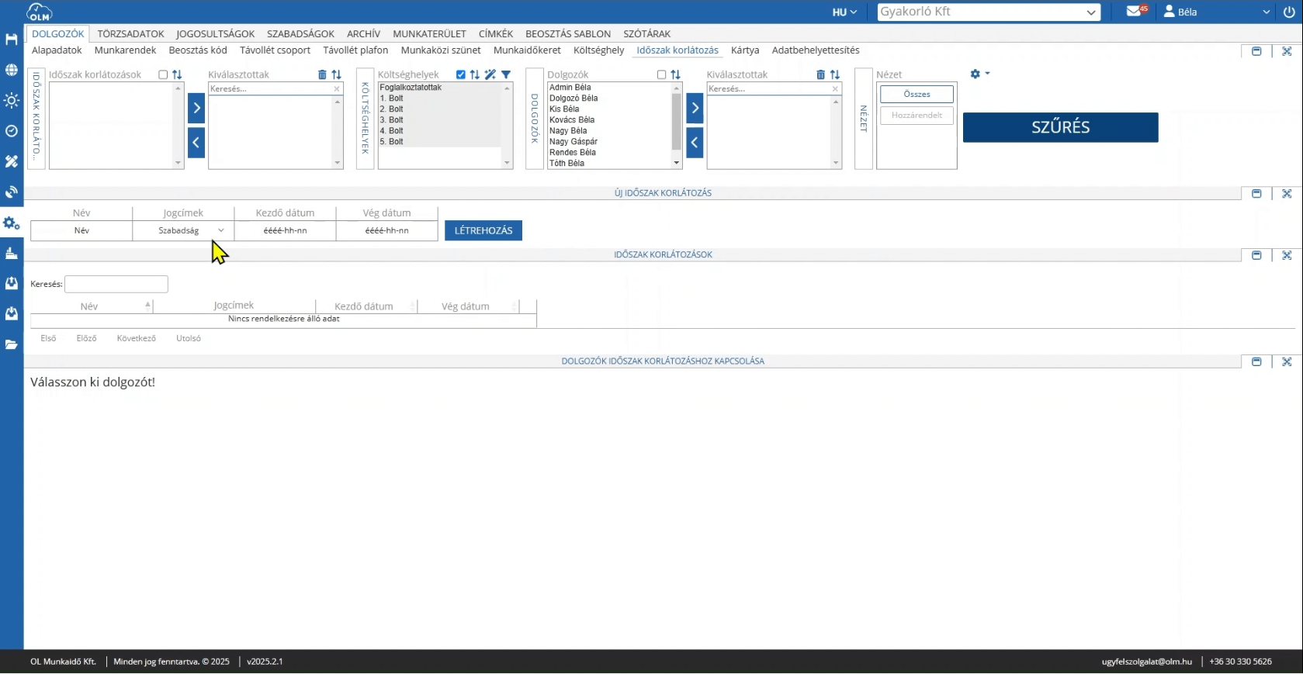The width and height of the screenshot is (1303, 674).
Task: Select the Hozzárendelt view option
Action: tap(917, 115)
